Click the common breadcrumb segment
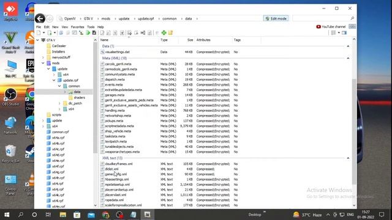This screenshot has height=220, width=392. [x=170, y=19]
